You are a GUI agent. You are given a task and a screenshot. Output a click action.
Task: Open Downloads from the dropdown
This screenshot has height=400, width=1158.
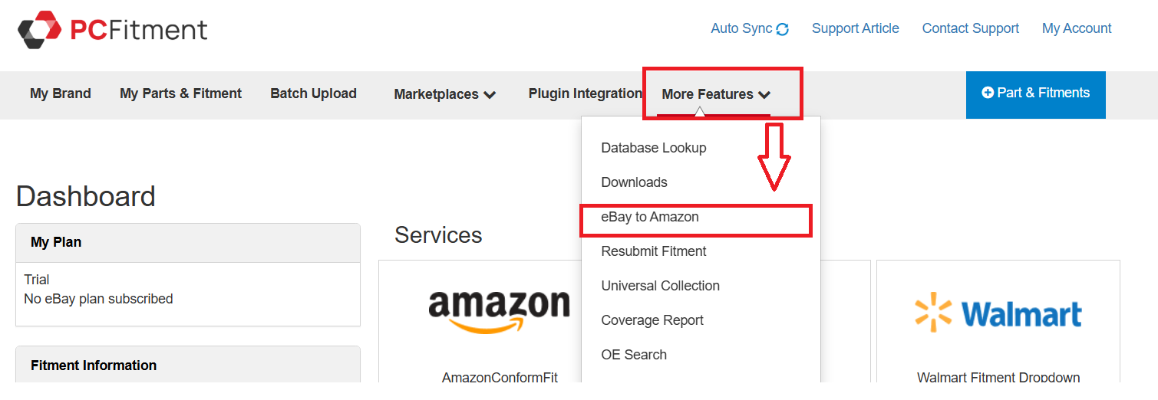[x=634, y=182]
